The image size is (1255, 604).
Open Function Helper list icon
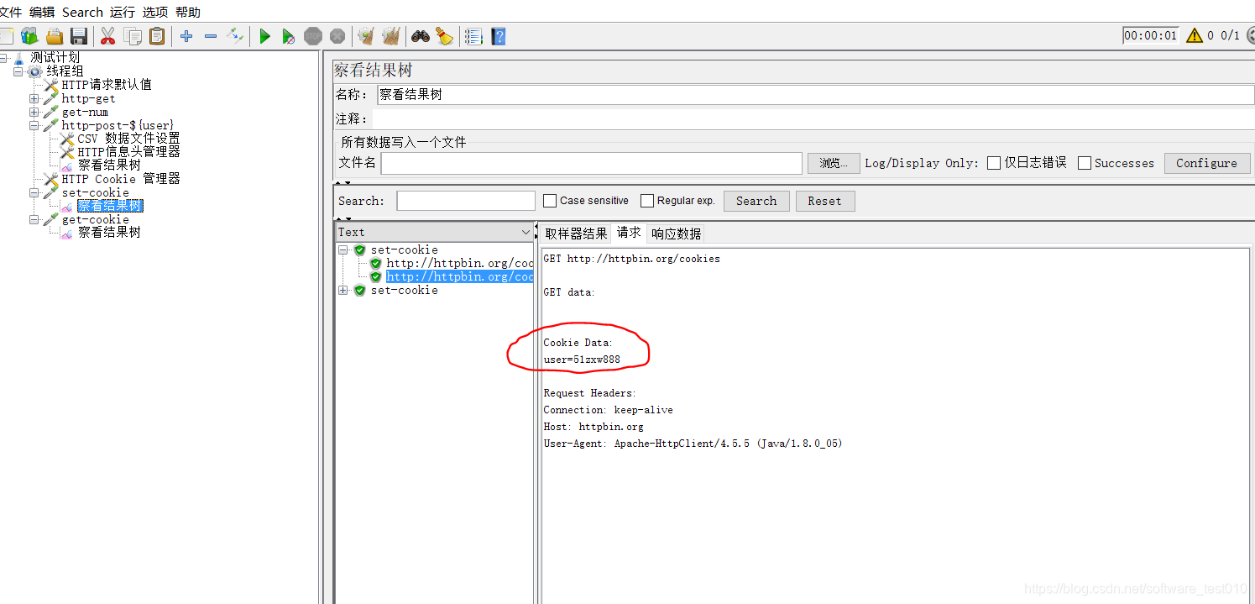click(x=473, y=36)
